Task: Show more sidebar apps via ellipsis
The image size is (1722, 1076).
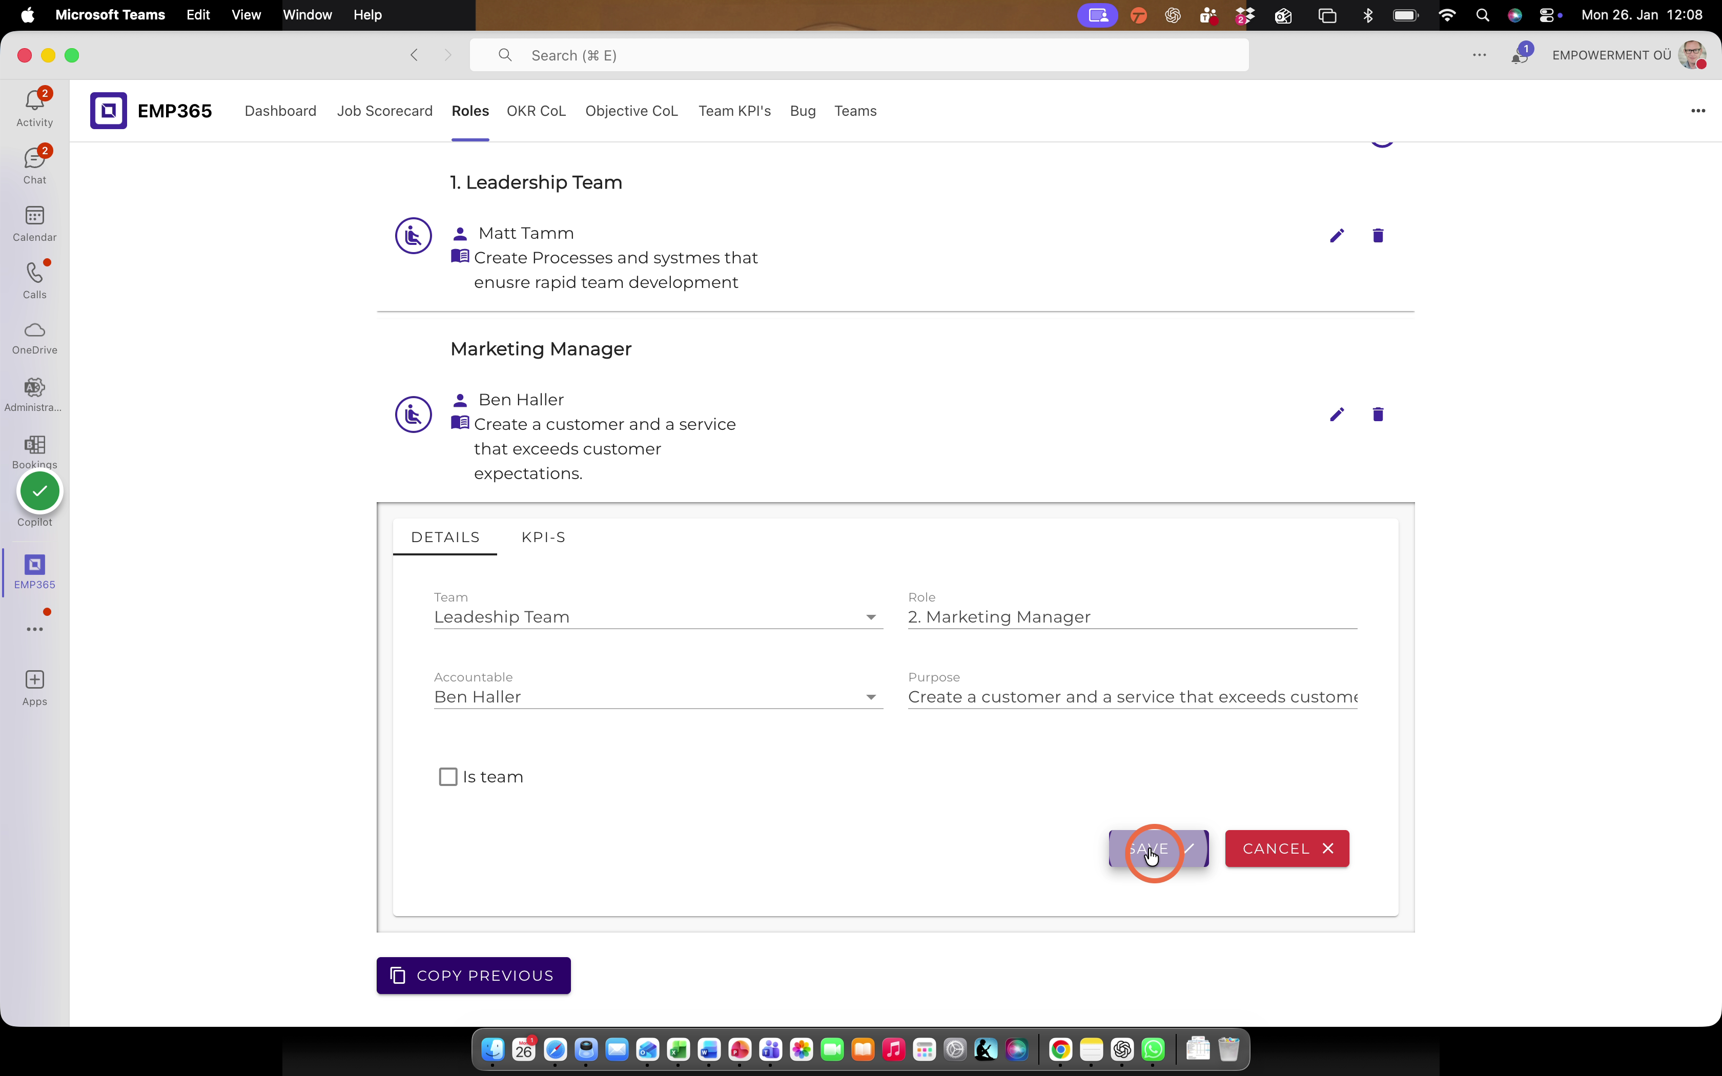Action: click(x=34, y=629)
